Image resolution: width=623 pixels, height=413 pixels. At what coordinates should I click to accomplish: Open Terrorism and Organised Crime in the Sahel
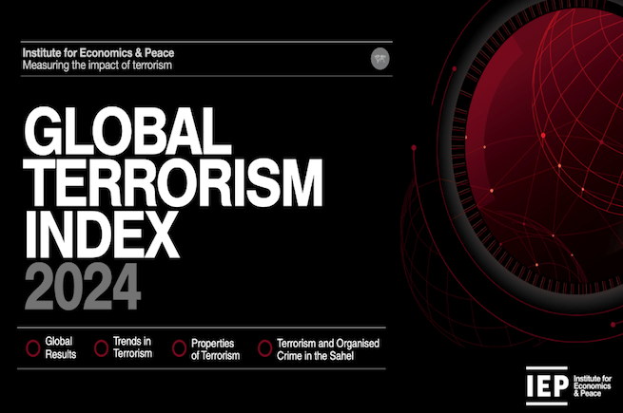point(328,349)
